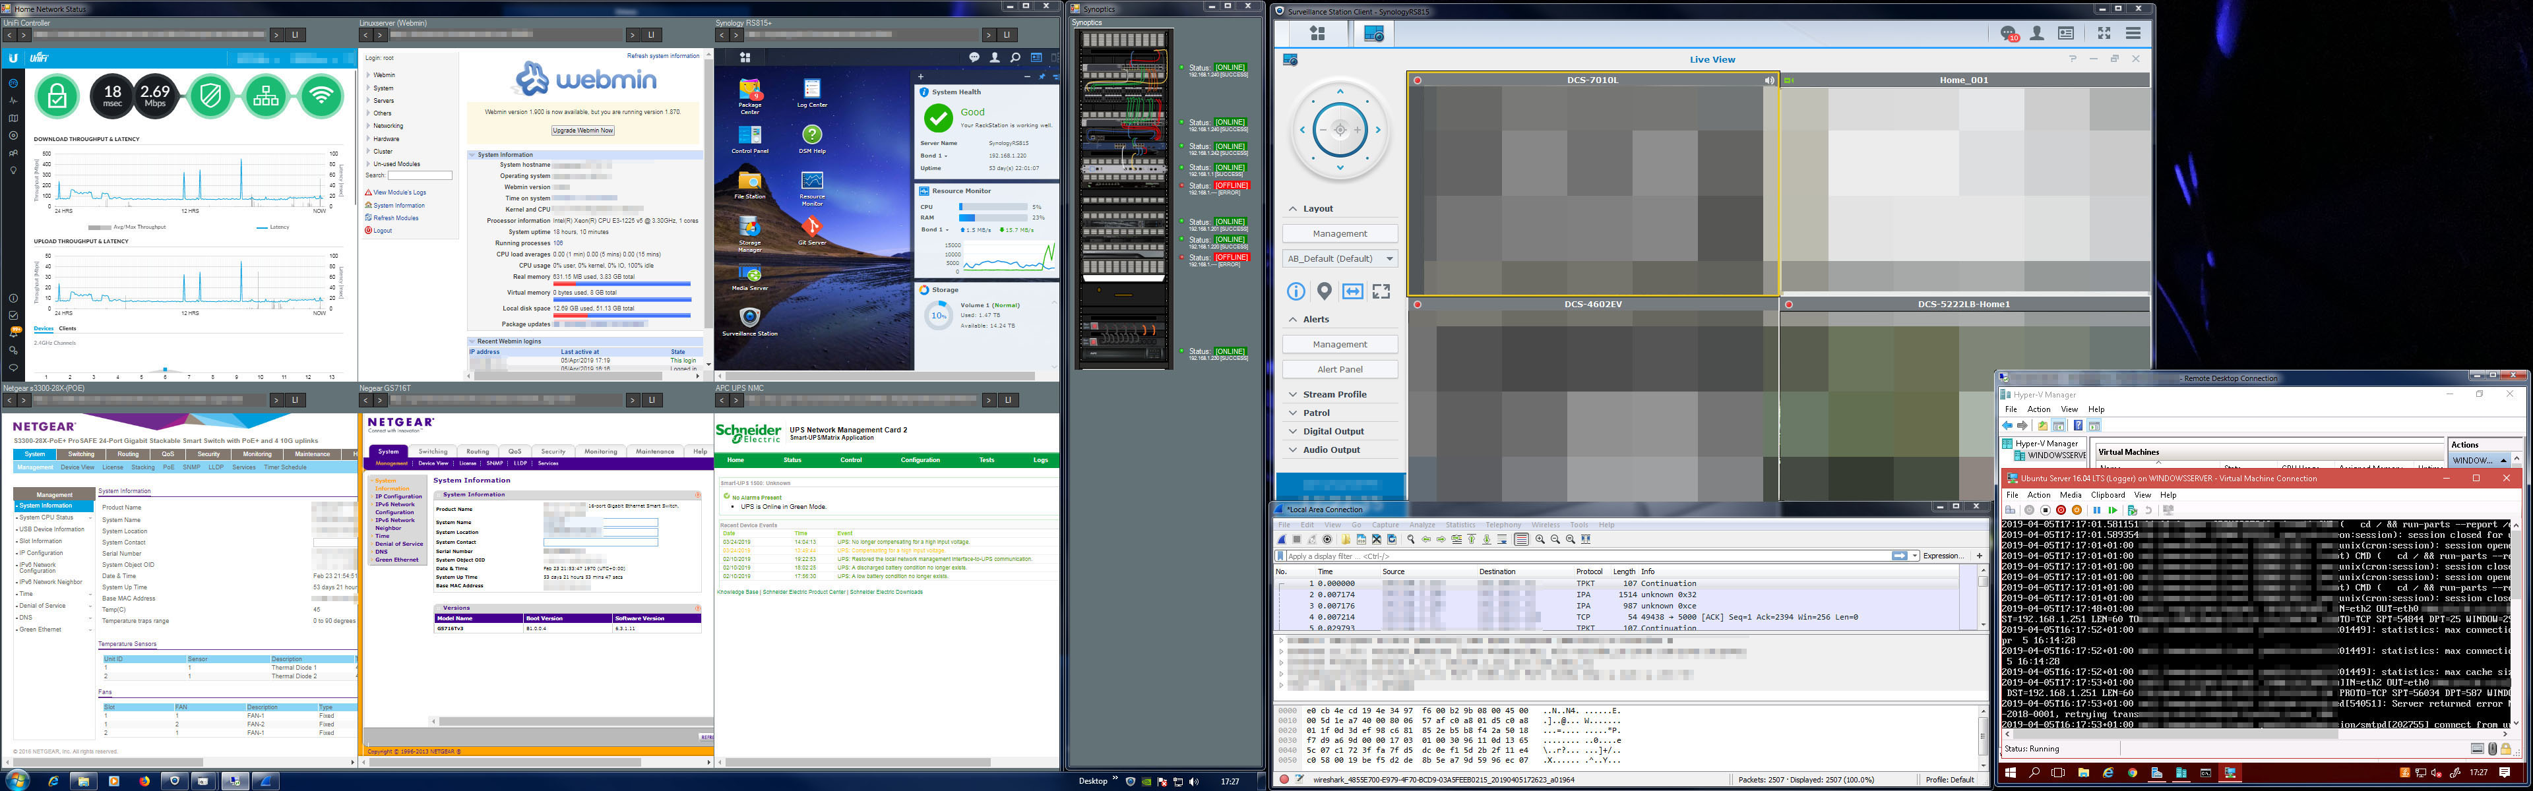Click Wireshark zoom in magnifier icon
This screenshot has width=2533, height=791.
pyautogui.click(x=1540, y=539)
